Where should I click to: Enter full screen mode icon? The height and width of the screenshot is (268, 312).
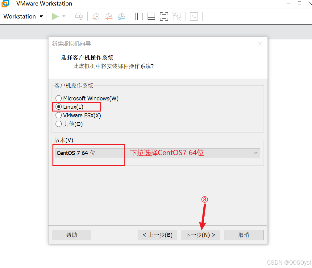point(164,17)
